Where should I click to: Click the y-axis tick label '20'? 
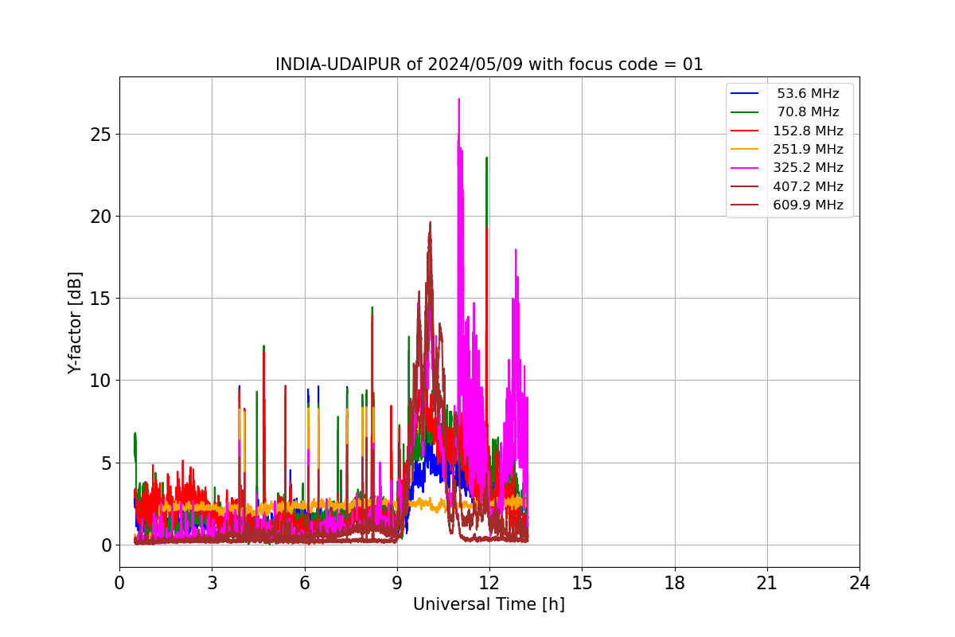point(103,217)
